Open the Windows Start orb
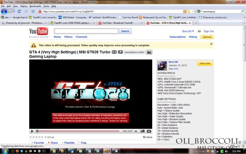 (x=5, y=151)
